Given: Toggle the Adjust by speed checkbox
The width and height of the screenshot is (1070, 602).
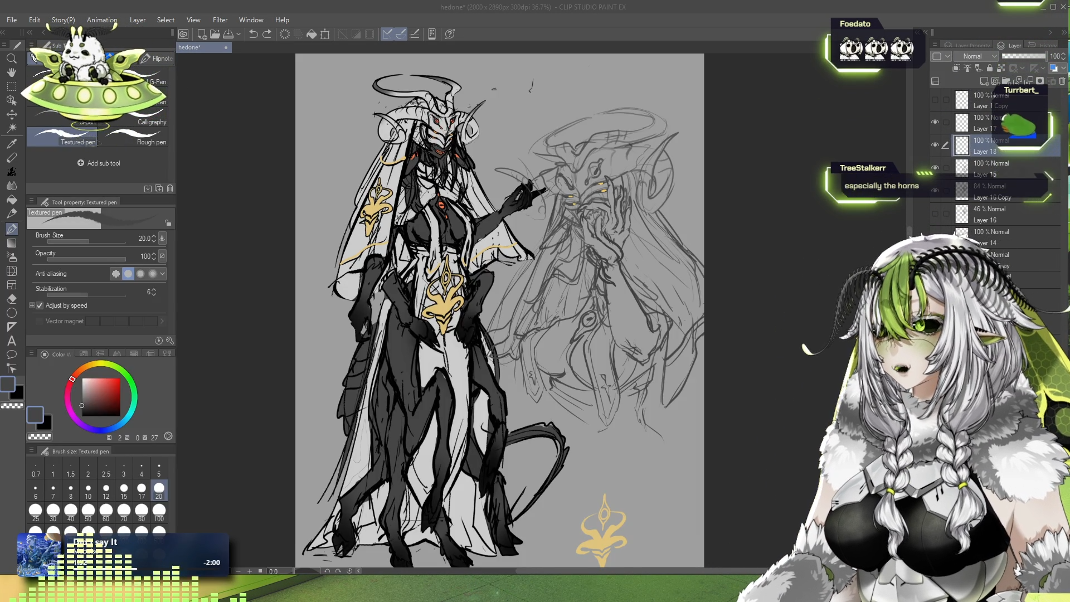Looking at the screenshot, I should [x=40, y=305].
